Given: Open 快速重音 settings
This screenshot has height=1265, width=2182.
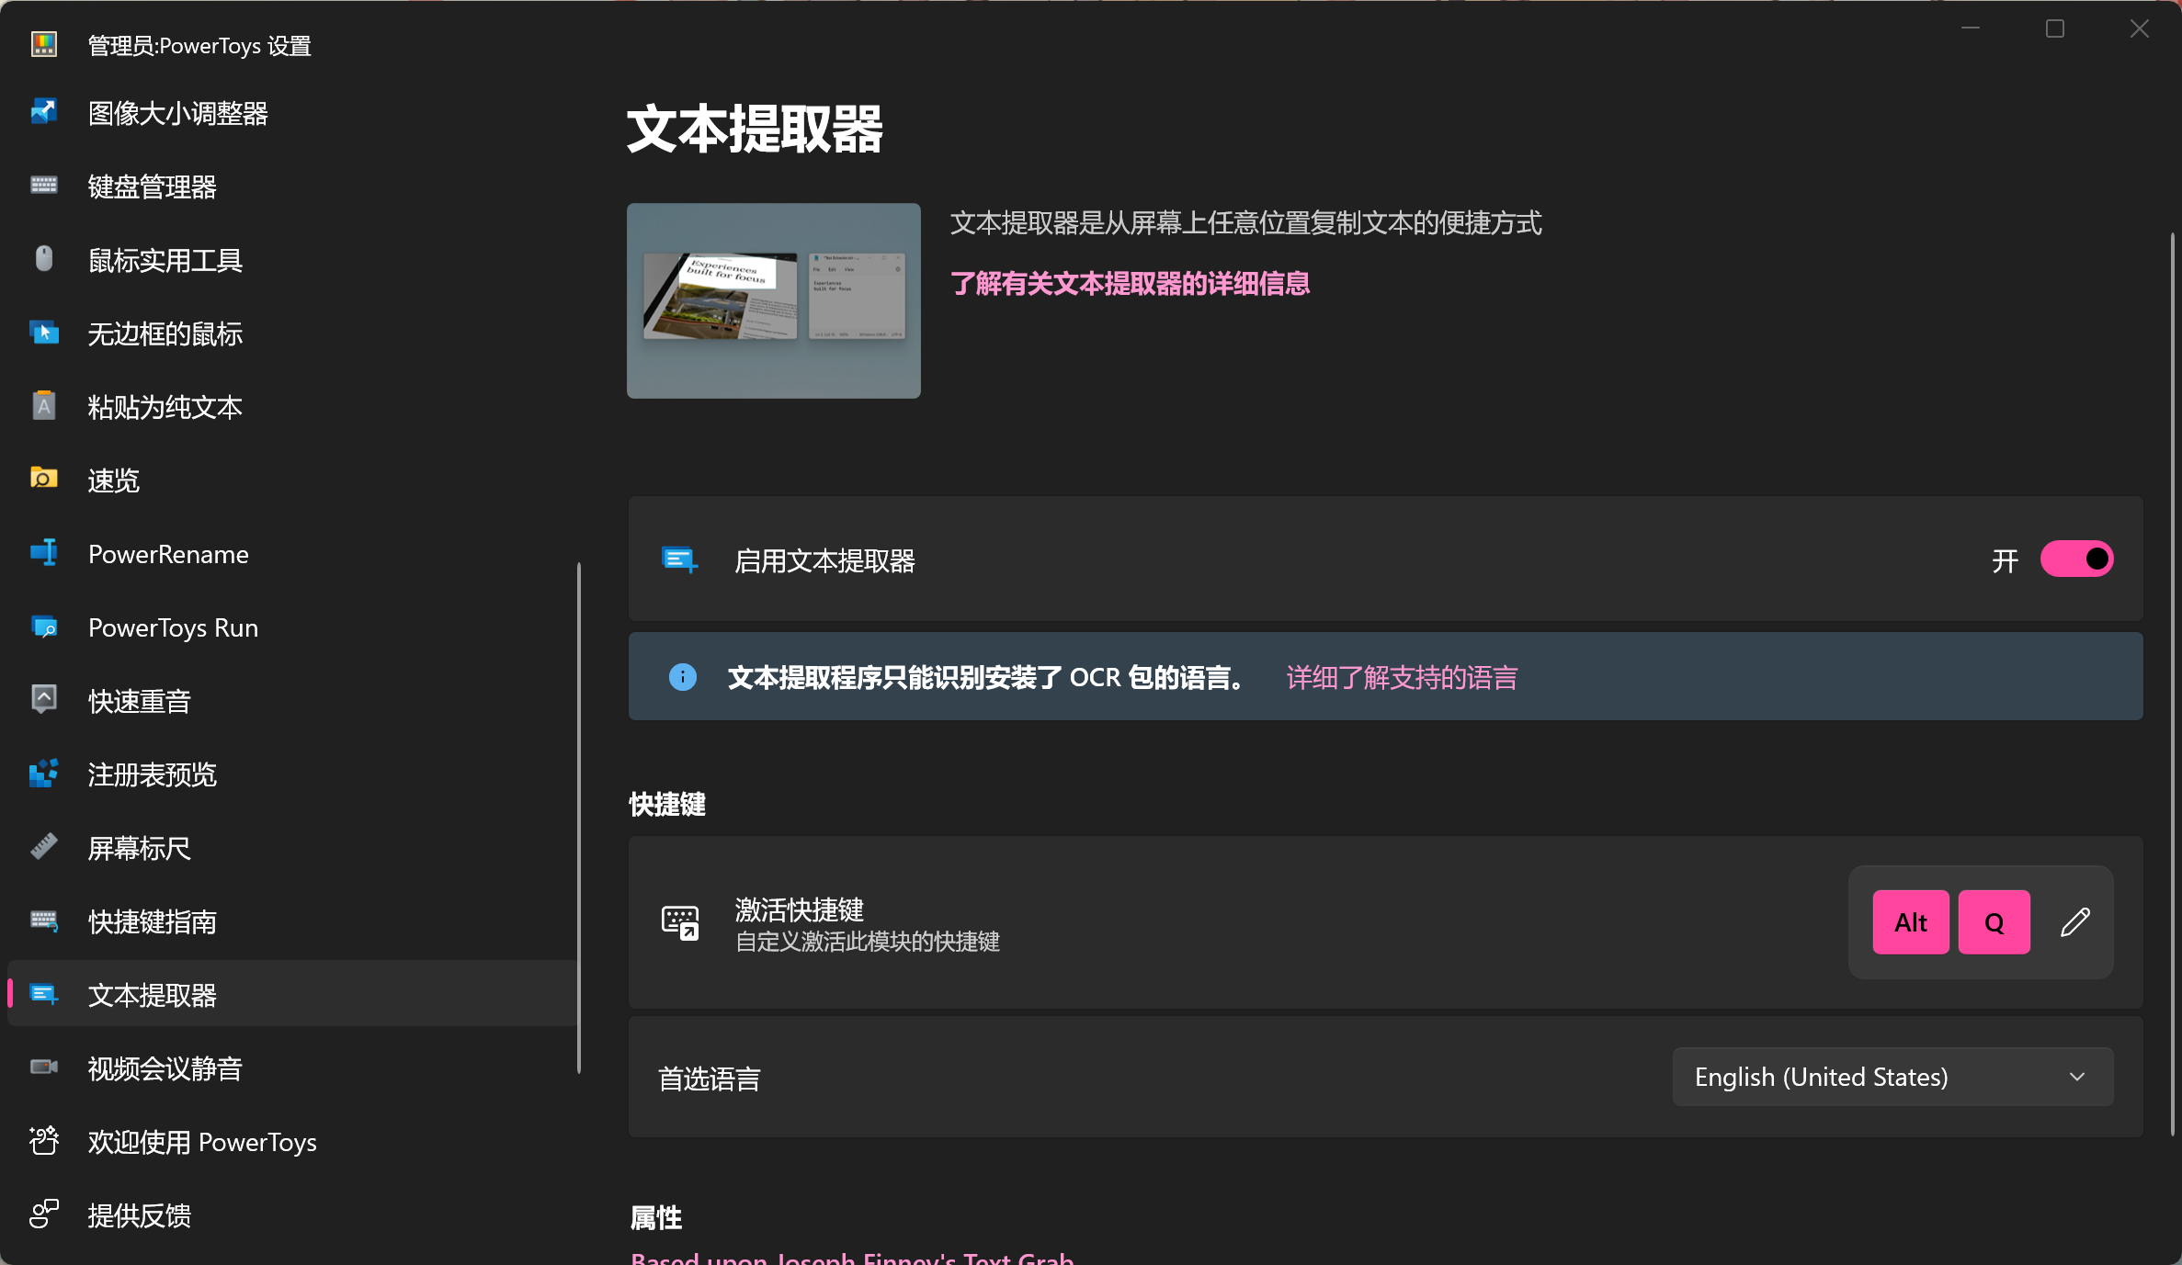Looking at the screenshot, I should coord(292,700).
